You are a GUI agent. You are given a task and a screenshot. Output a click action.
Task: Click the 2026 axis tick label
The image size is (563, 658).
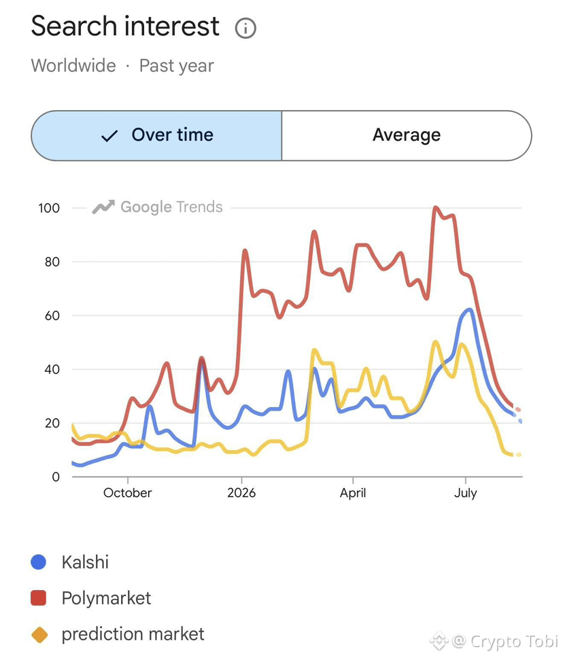pyautogui.click(x=241, y=493)
